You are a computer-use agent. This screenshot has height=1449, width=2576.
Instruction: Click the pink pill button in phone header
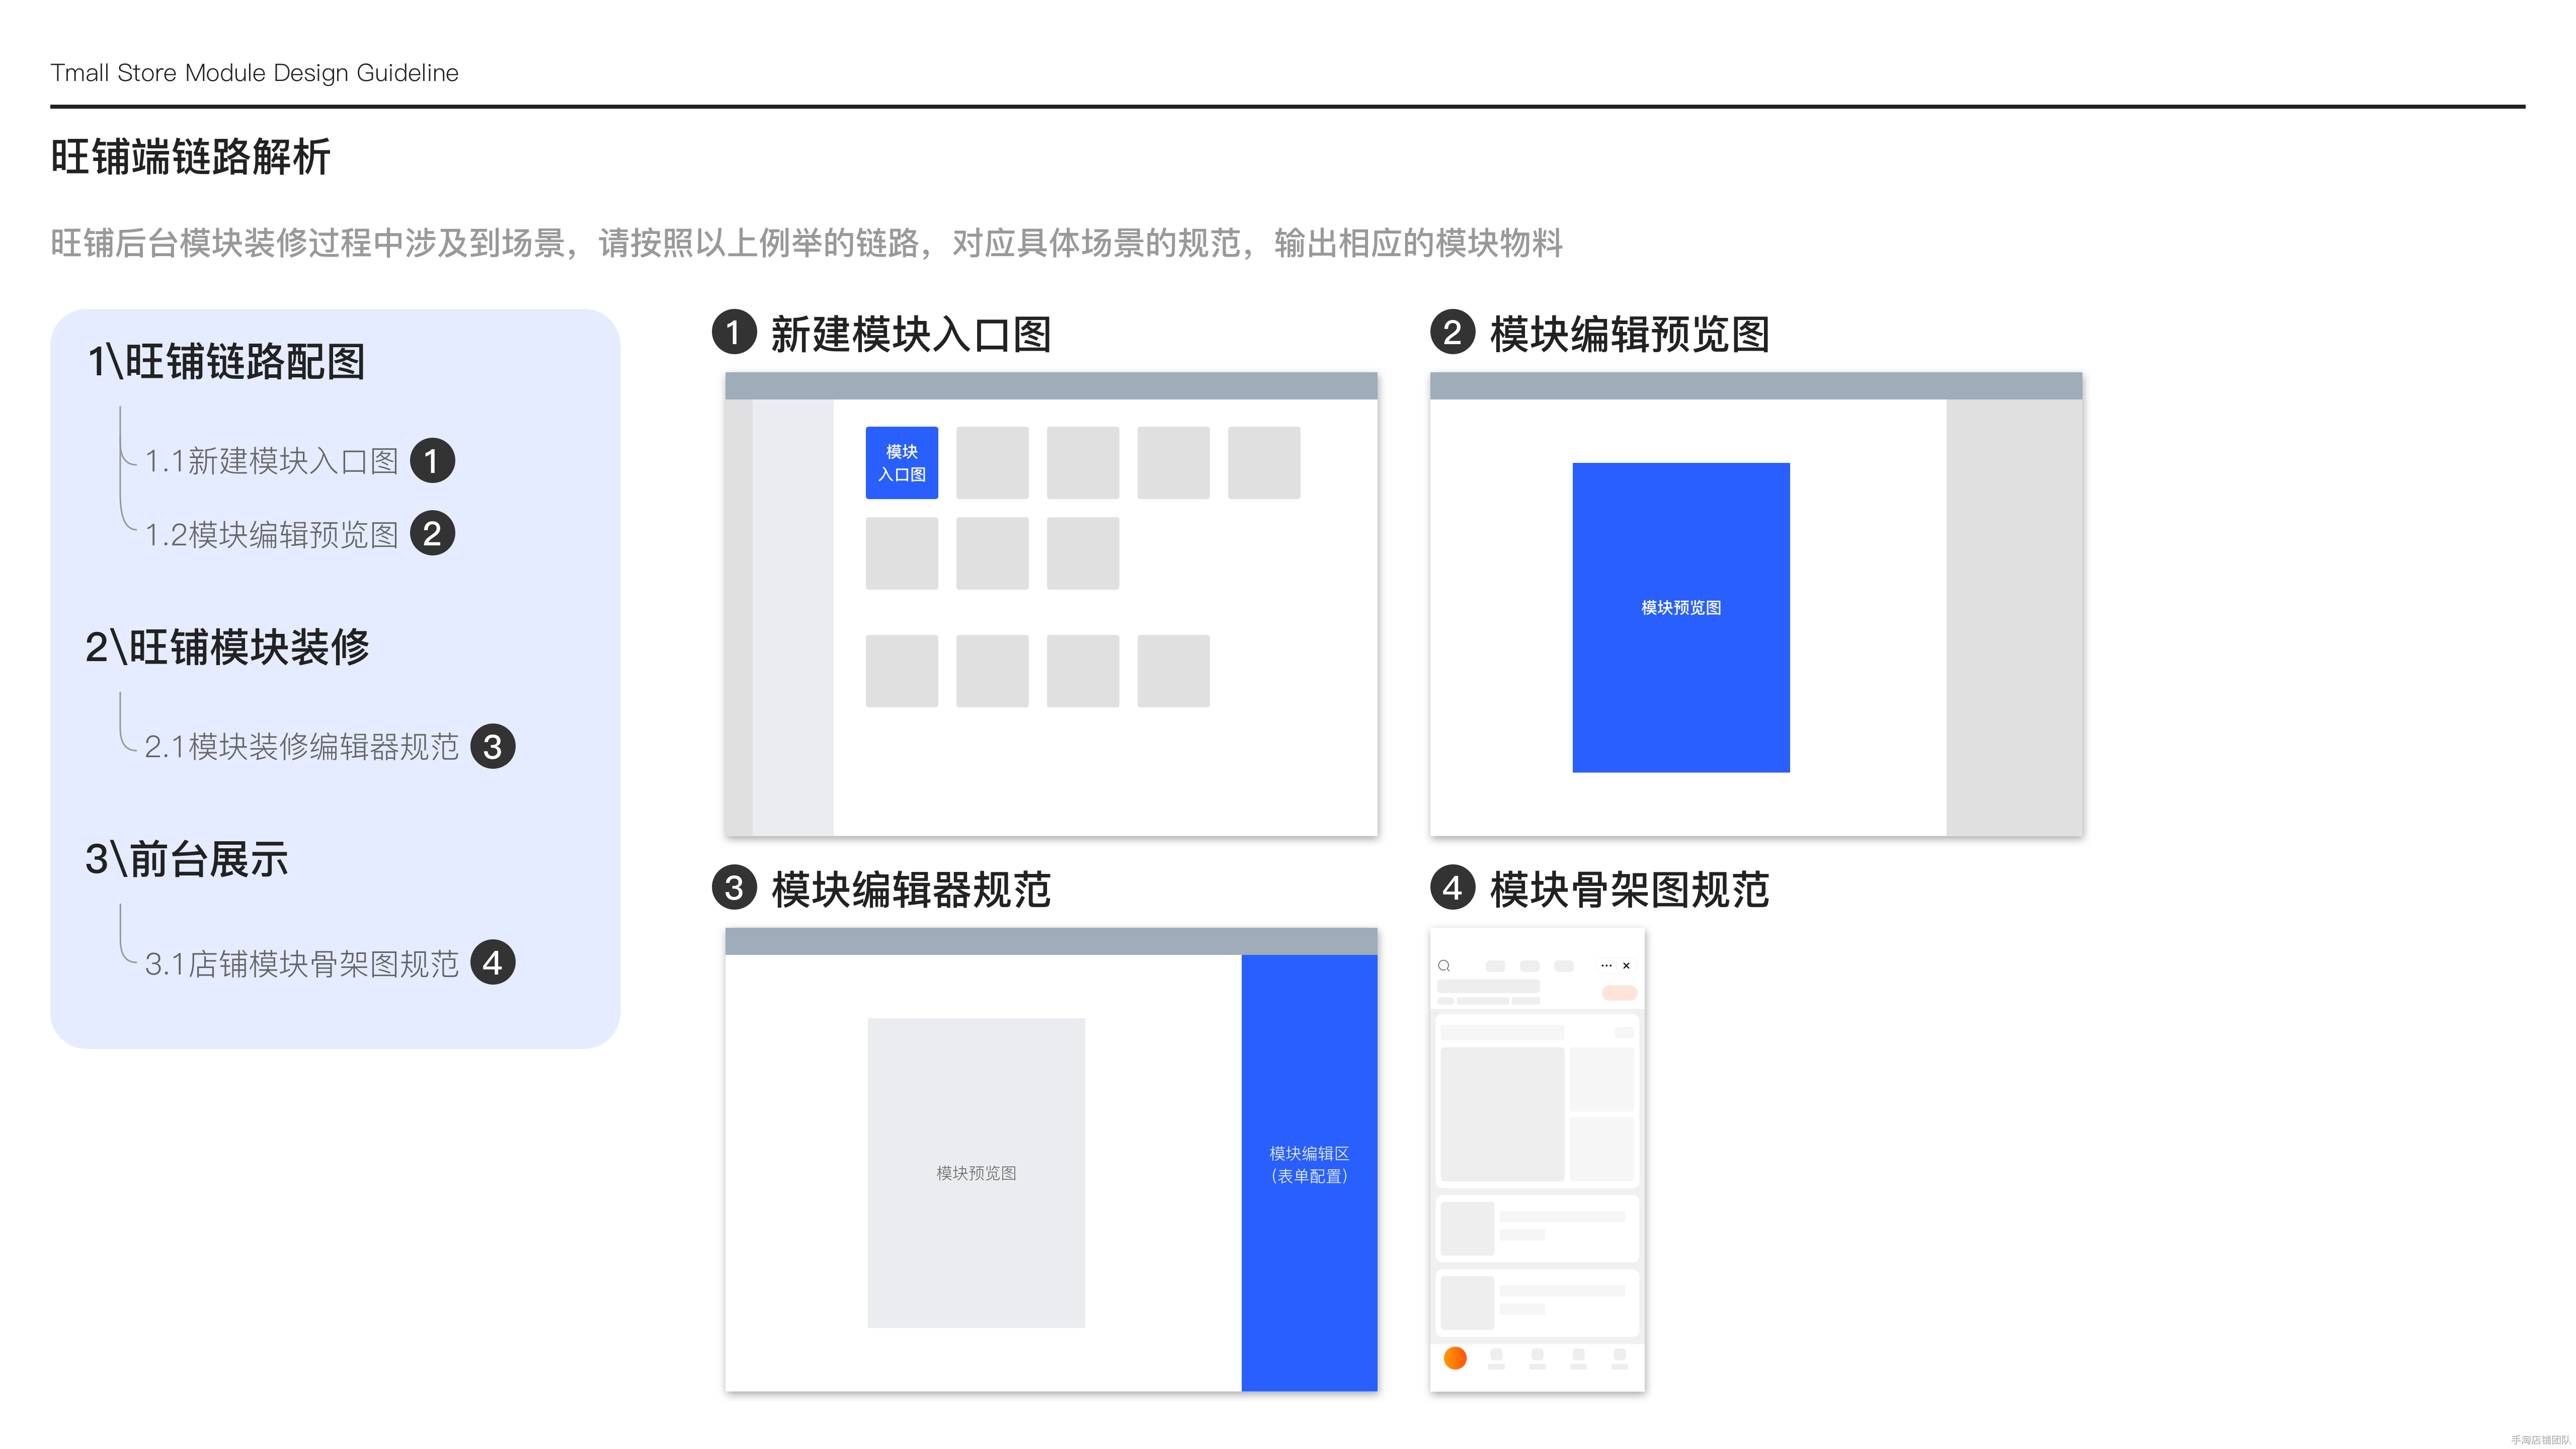tap(1619, 992)
